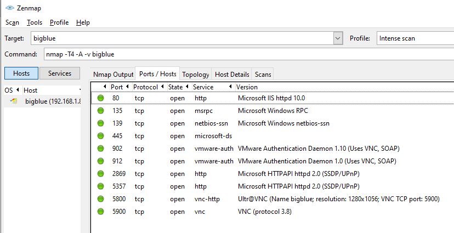Open the Scans tab
The width and height of the screenshot is (454, 233).
pyautogui.click(x=263, y=75)
